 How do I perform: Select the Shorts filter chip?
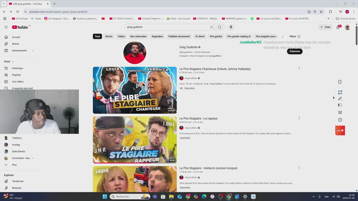click(x=109, y=37)
